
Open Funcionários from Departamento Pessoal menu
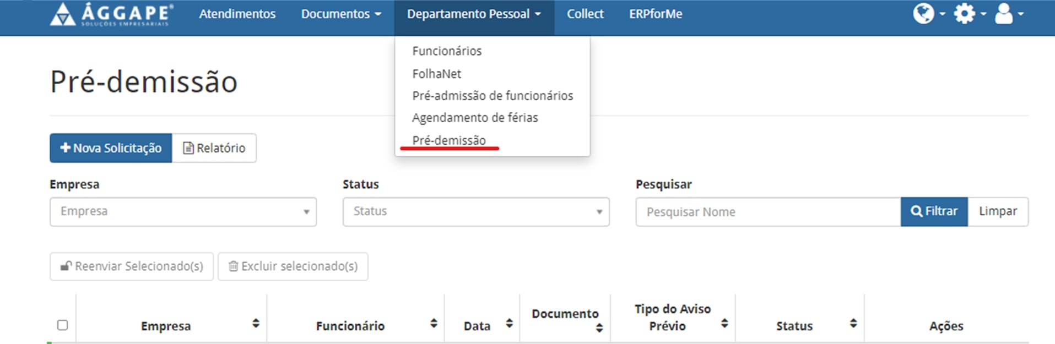tap(447, 51)
